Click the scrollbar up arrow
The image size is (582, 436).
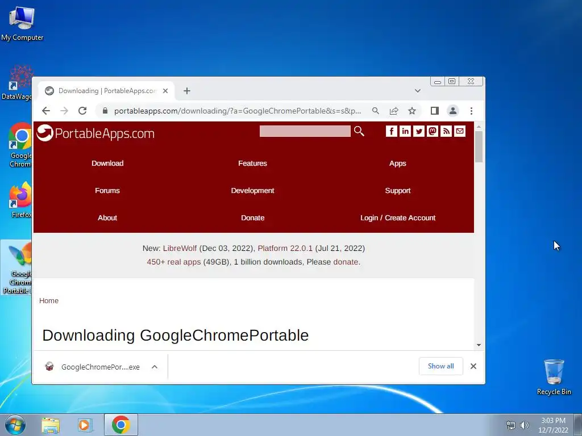479,127
